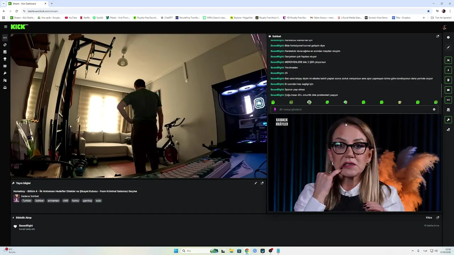Viewport: 454px width, 255px height.
Task: Pop out the Yayın bilgisi panel
Action: point(262,183)
